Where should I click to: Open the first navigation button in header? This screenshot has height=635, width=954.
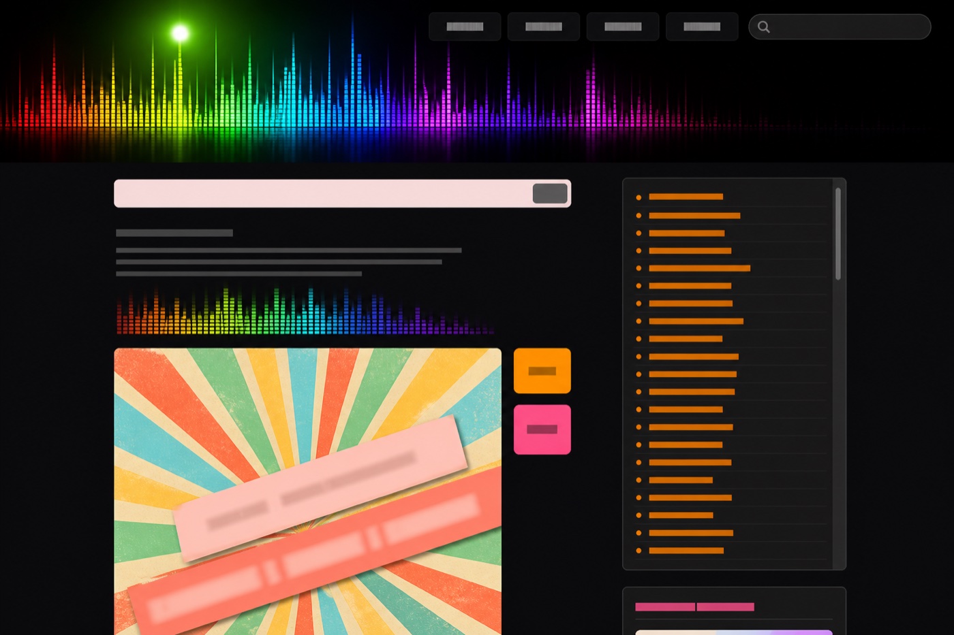[x=465, y=27]
